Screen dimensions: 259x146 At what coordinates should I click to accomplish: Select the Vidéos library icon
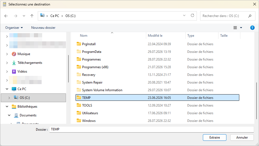[14, 71]
